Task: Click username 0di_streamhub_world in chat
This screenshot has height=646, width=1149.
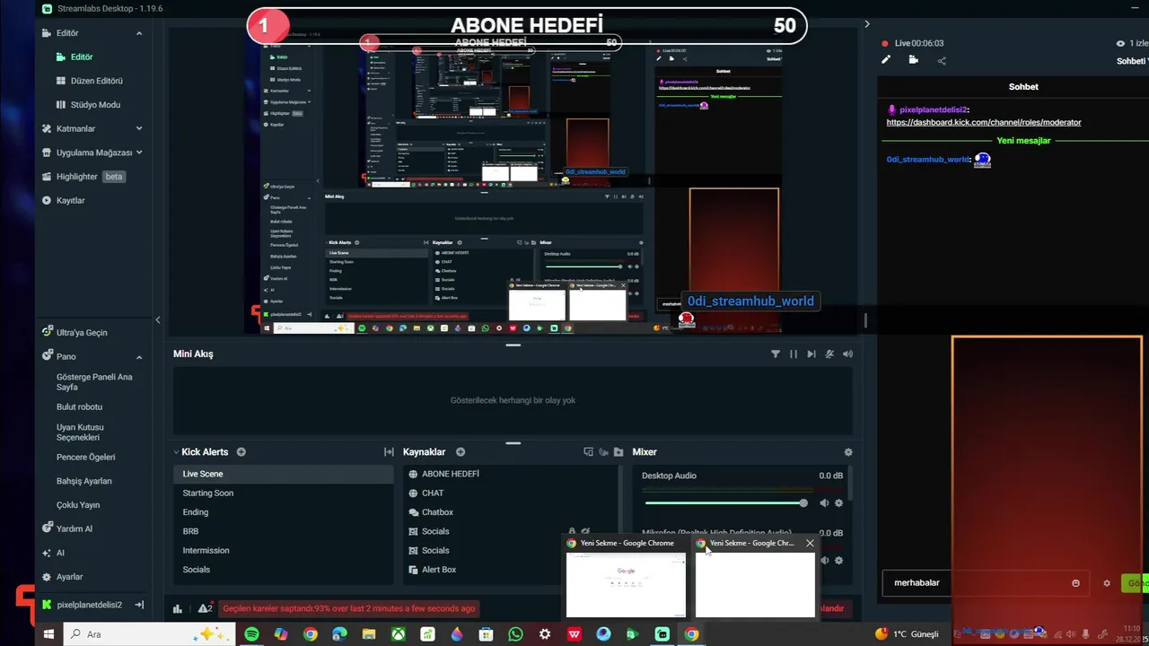Action: point(928,160)
